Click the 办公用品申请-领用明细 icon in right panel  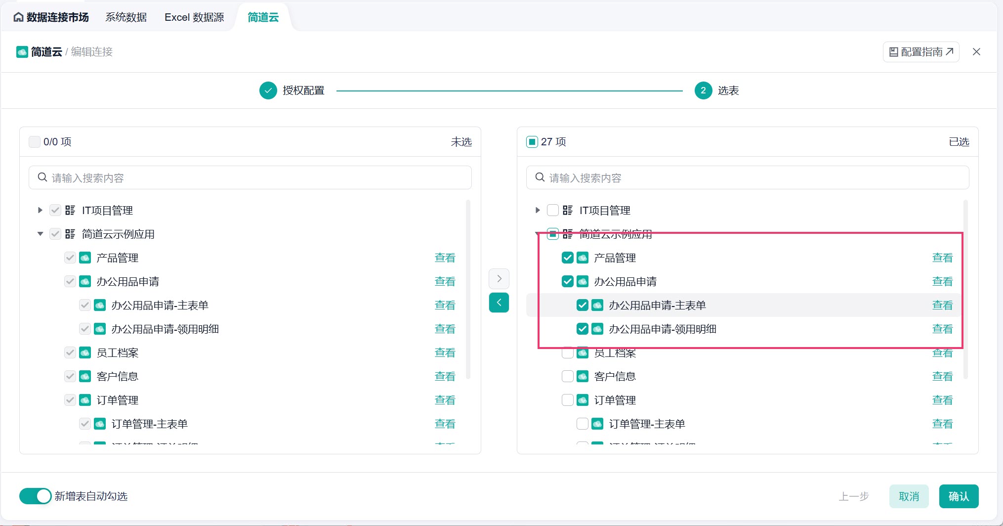597,329
